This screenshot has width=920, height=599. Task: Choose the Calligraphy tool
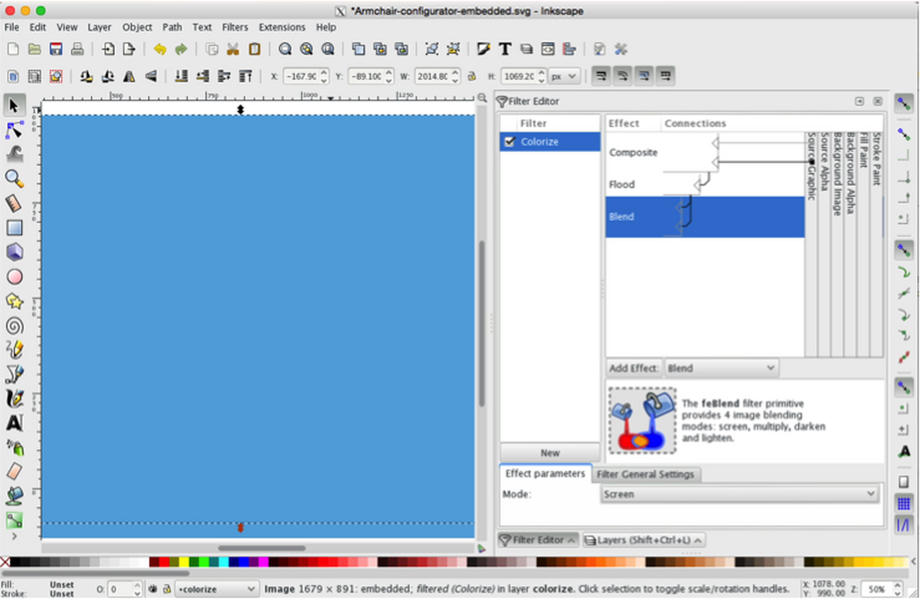(x=14, y=399)
